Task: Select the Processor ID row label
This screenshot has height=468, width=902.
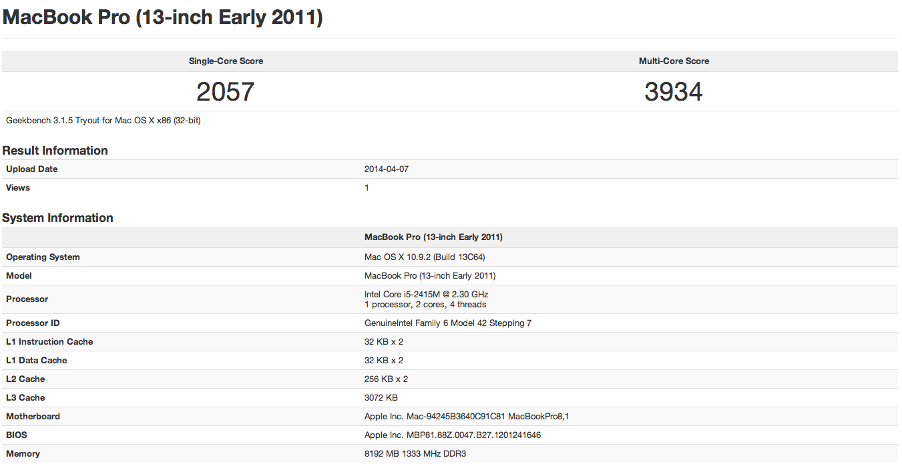Action: (x=33, y=323)
